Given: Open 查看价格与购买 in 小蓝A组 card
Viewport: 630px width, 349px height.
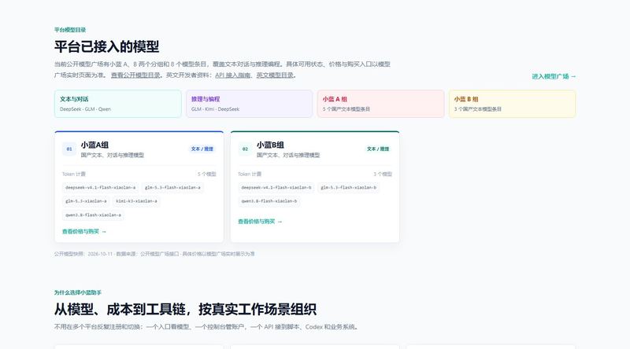Looking at the screenshot, I should tap(84, 231).
